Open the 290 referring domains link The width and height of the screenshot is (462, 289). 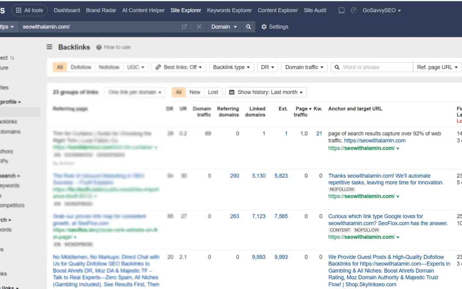point(234,176)
